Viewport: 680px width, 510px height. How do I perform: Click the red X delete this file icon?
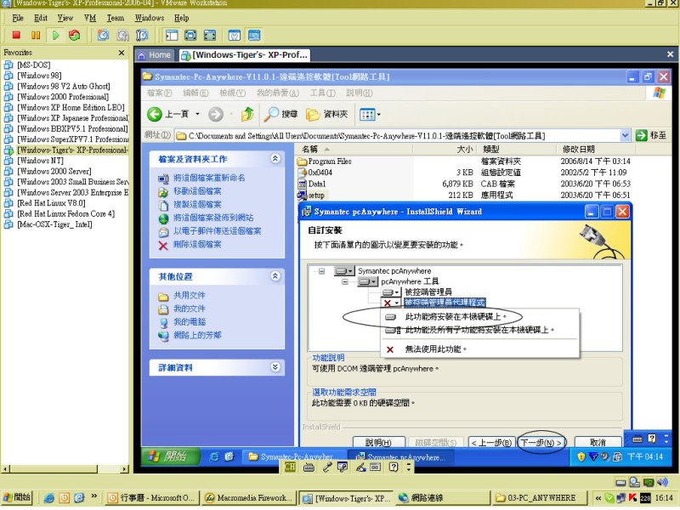click(163, 245)
